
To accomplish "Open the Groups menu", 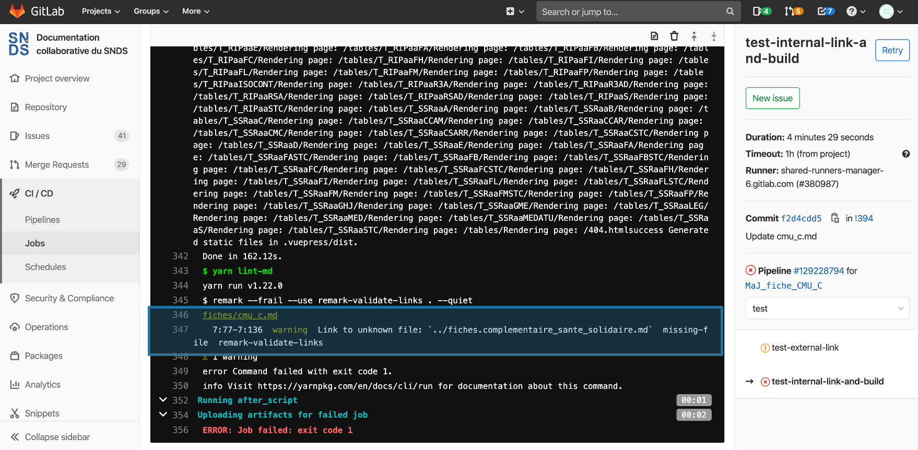I will click(151, 11).
